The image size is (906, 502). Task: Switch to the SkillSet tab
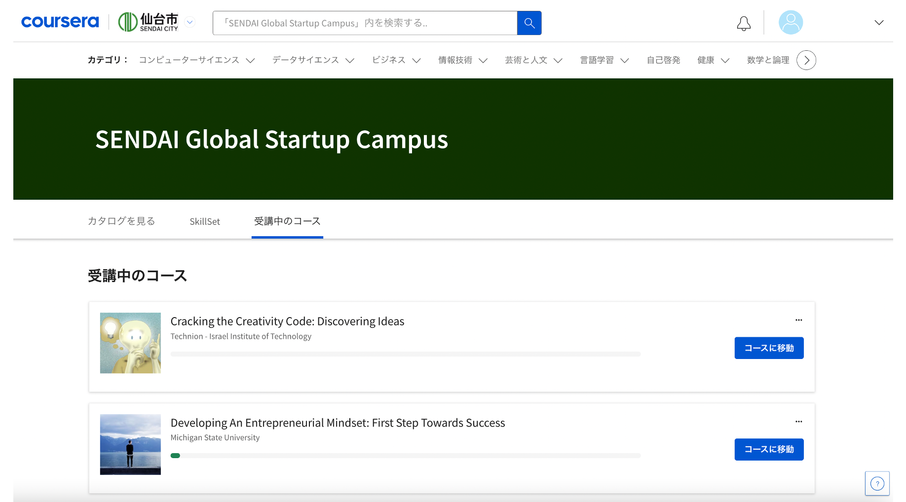205,221
